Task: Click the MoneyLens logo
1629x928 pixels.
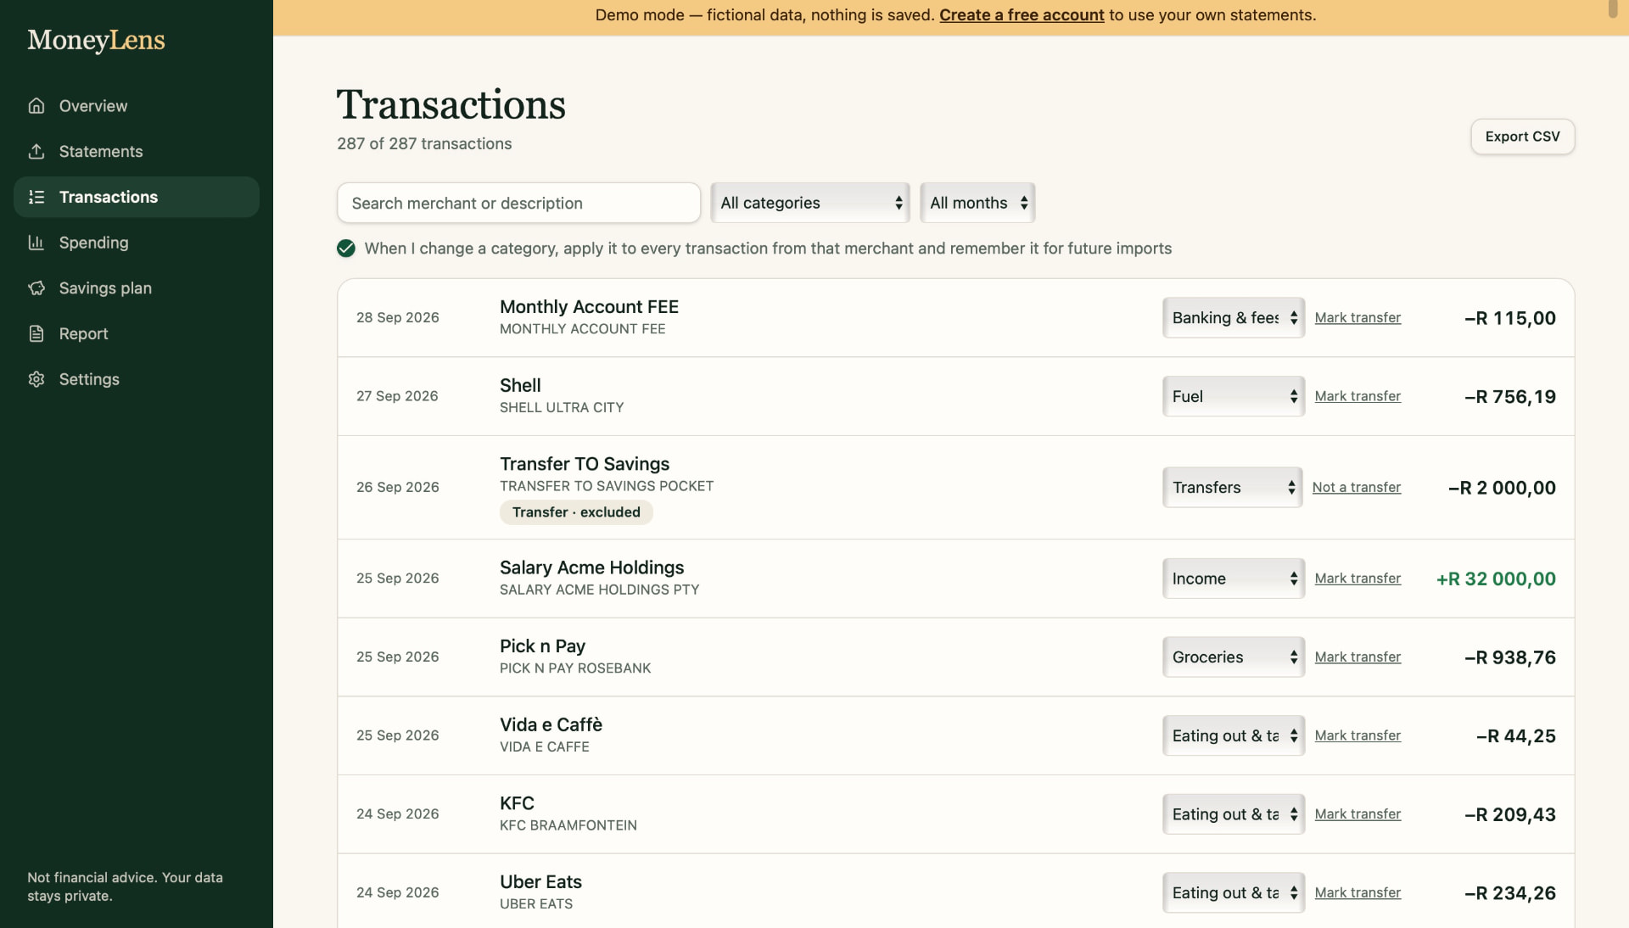Action: pos(96,40)
